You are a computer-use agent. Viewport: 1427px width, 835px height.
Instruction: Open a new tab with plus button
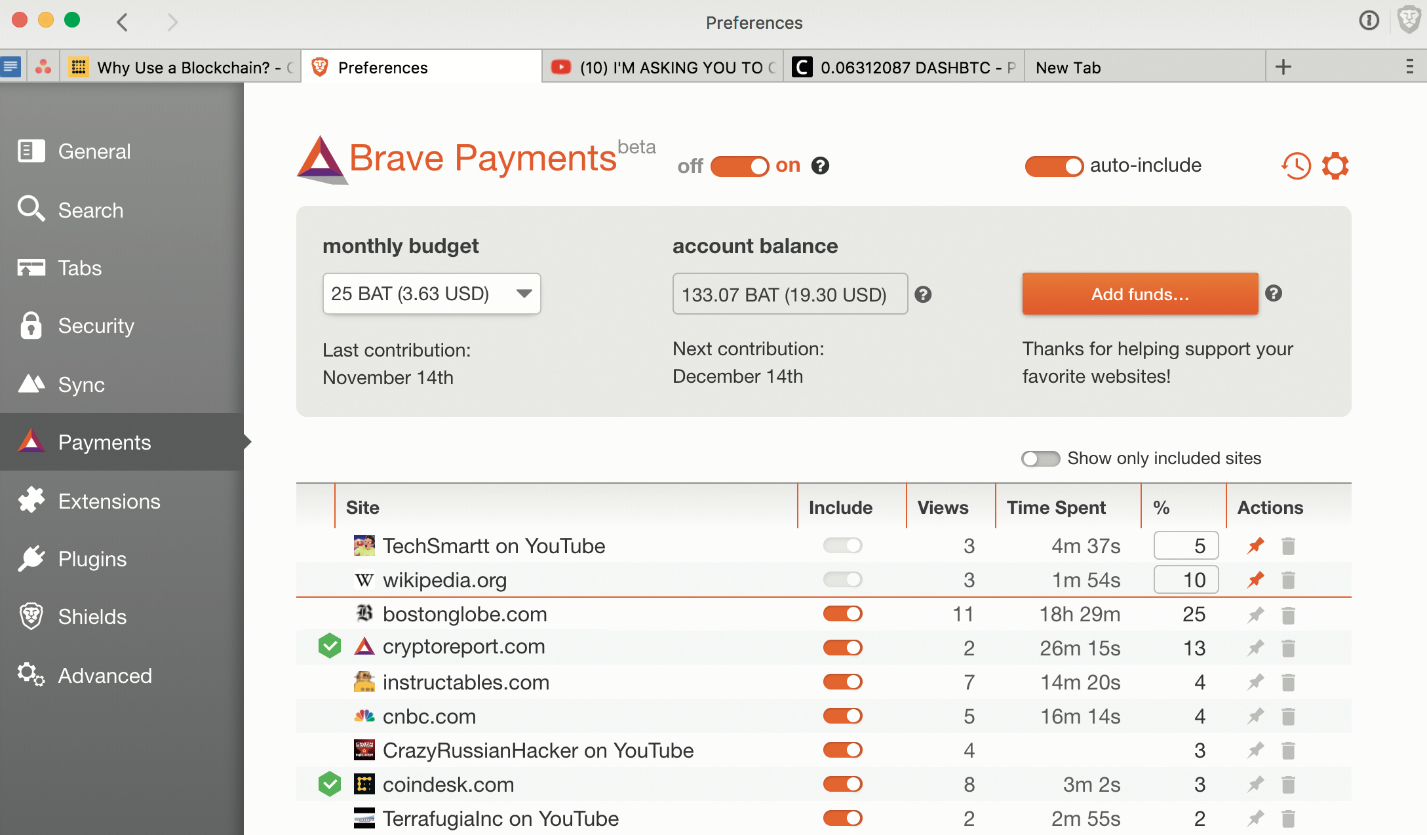pyautogui.click(x=1283, y=67)
